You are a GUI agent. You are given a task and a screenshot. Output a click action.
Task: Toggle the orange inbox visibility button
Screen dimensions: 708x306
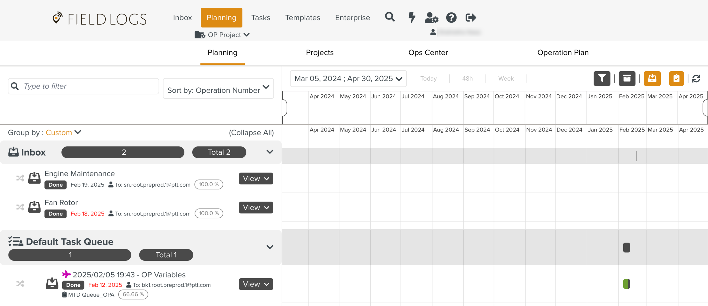[652, 79]
